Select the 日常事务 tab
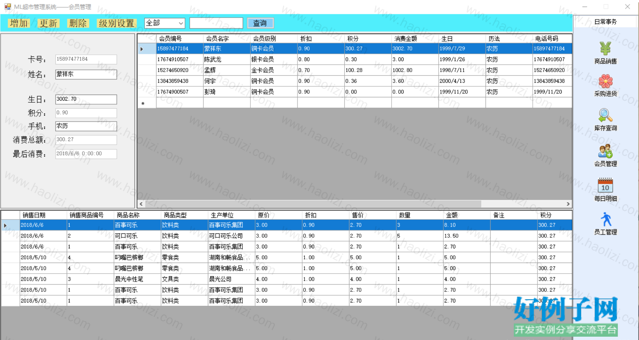 605,22
